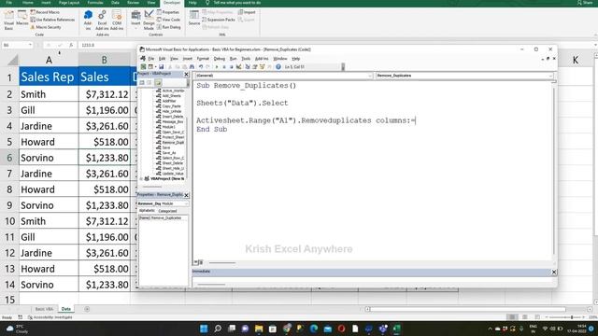Click Object Browser icon in VBA toolbar
The height and width of the screenshot is (336, 598).
click(x=262, y=66)
